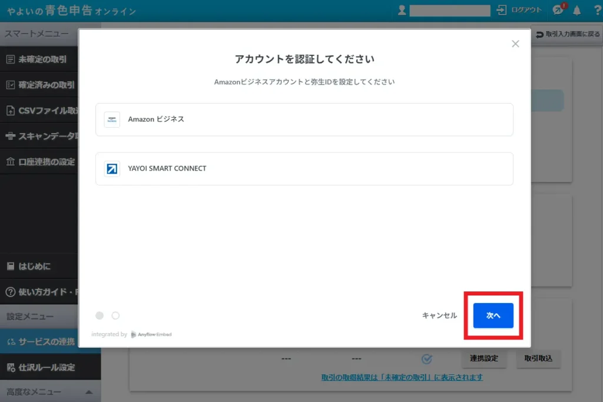Click the user account icon in header
The height and width of the screenshot is (402, 603).
click(402, 11)
